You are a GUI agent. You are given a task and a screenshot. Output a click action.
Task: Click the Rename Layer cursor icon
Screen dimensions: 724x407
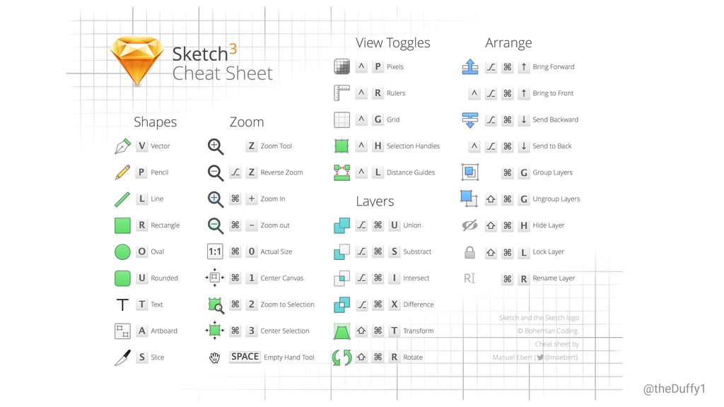click(469, 278)
